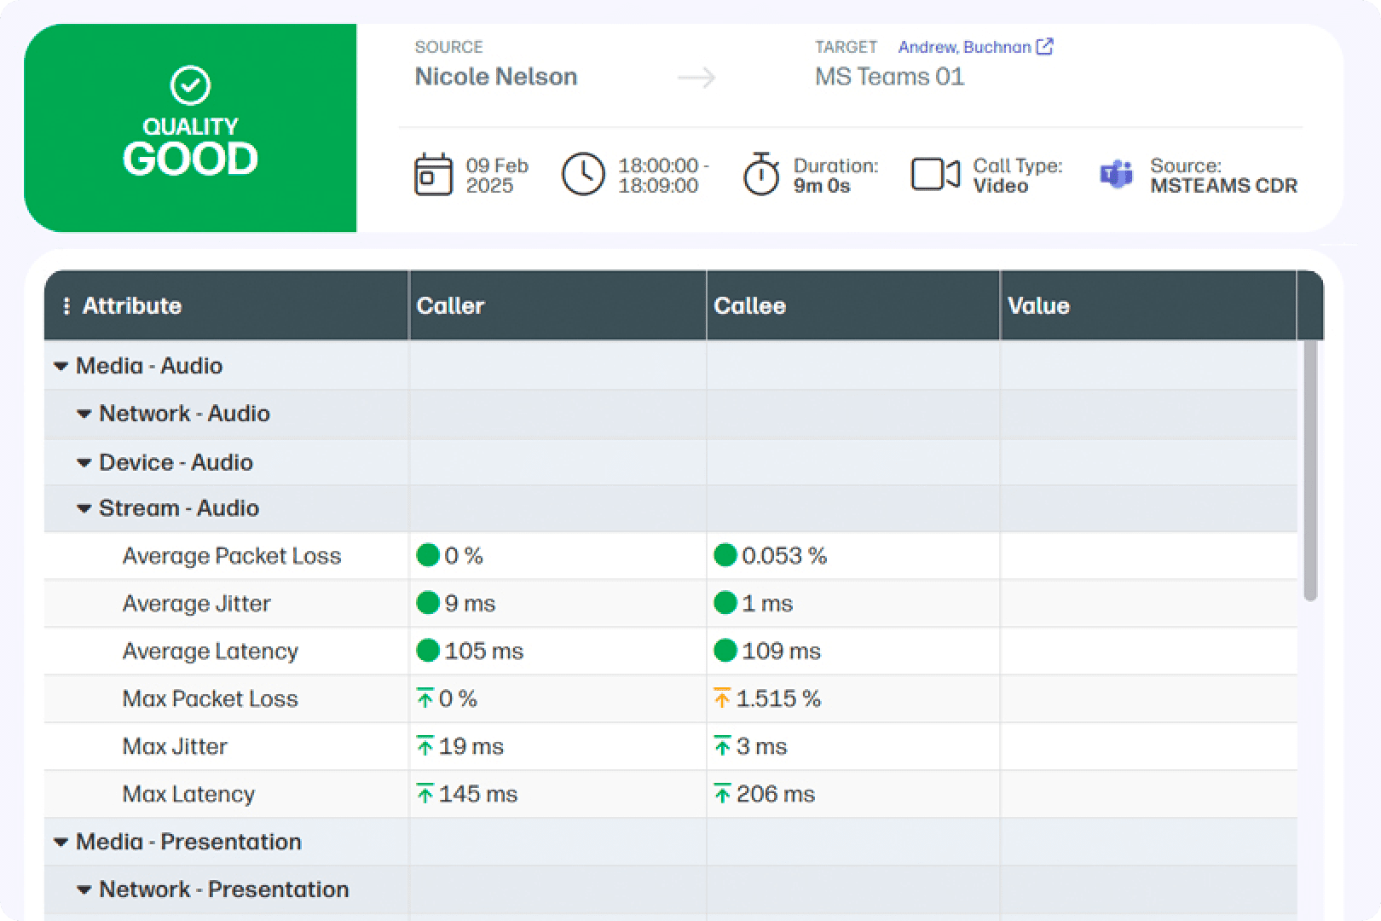Click the green max arrow beside Caller Max Latency
This screenshot has height=921, width=1381.
pos(425,792)
